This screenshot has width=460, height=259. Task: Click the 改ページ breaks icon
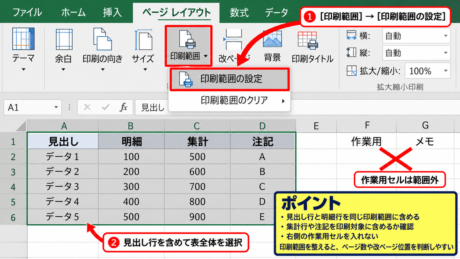tap(233, 40)
